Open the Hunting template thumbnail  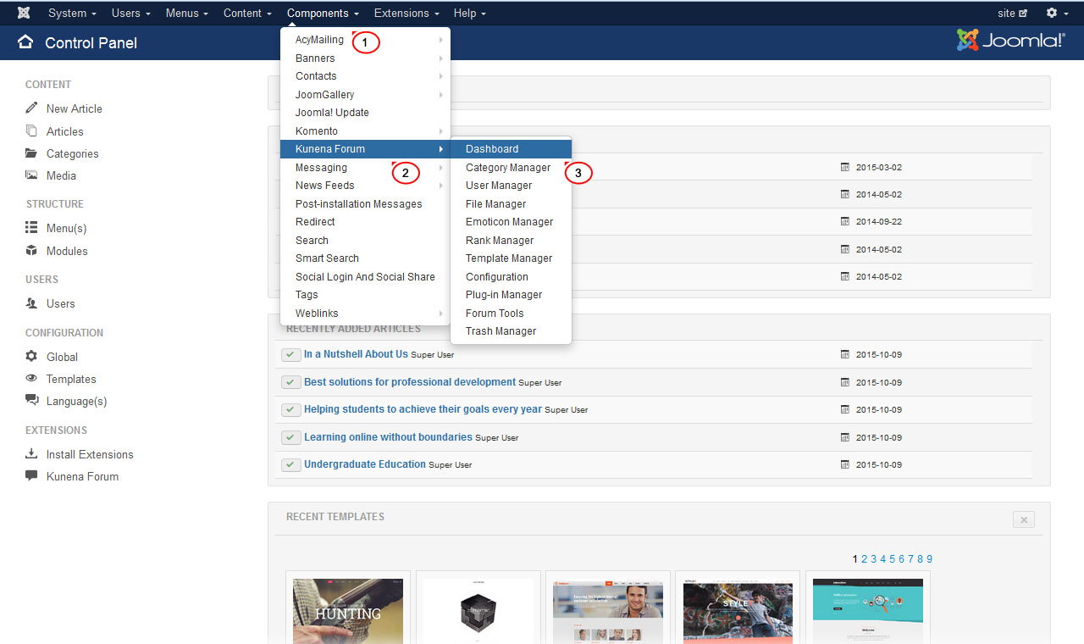[x=348, y=611]
